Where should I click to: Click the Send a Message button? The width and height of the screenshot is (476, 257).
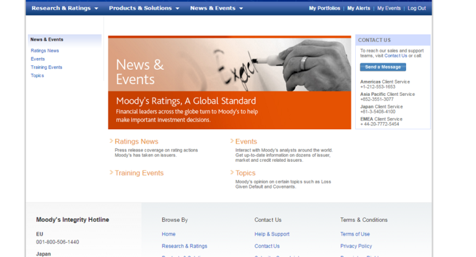pyautogui.click(x=383, y=67)
